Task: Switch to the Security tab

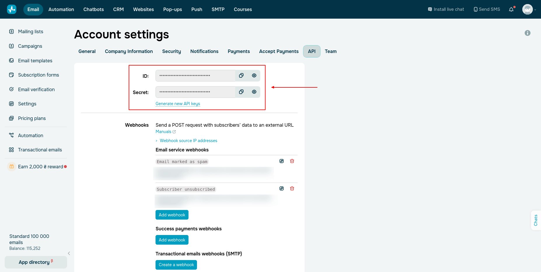Action: [172, 51]
